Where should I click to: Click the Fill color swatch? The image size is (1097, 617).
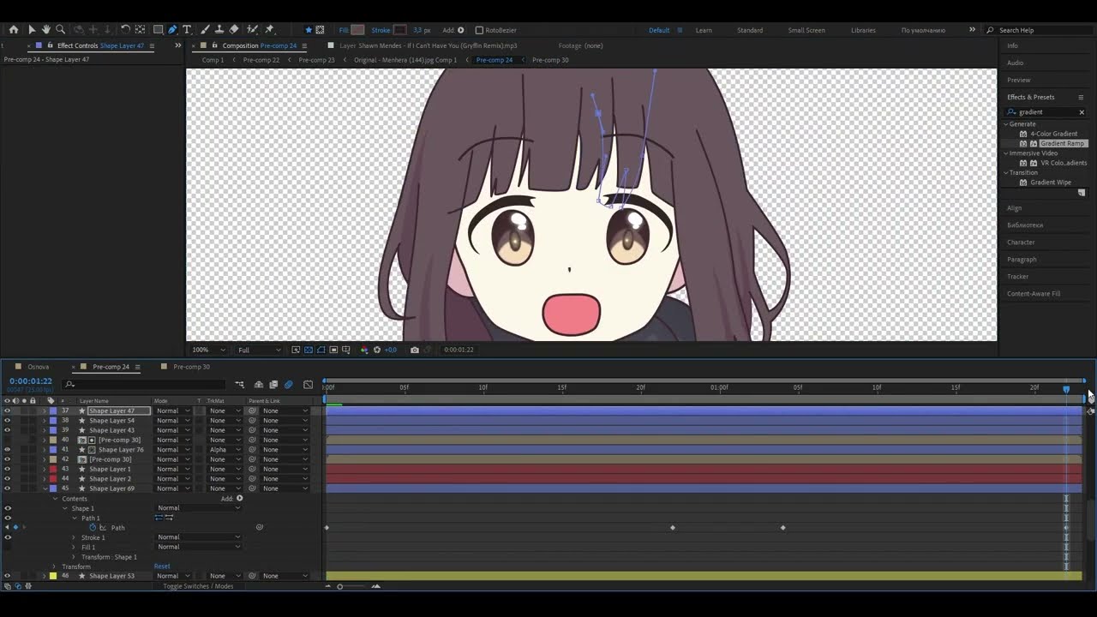(x=357, y=30)
